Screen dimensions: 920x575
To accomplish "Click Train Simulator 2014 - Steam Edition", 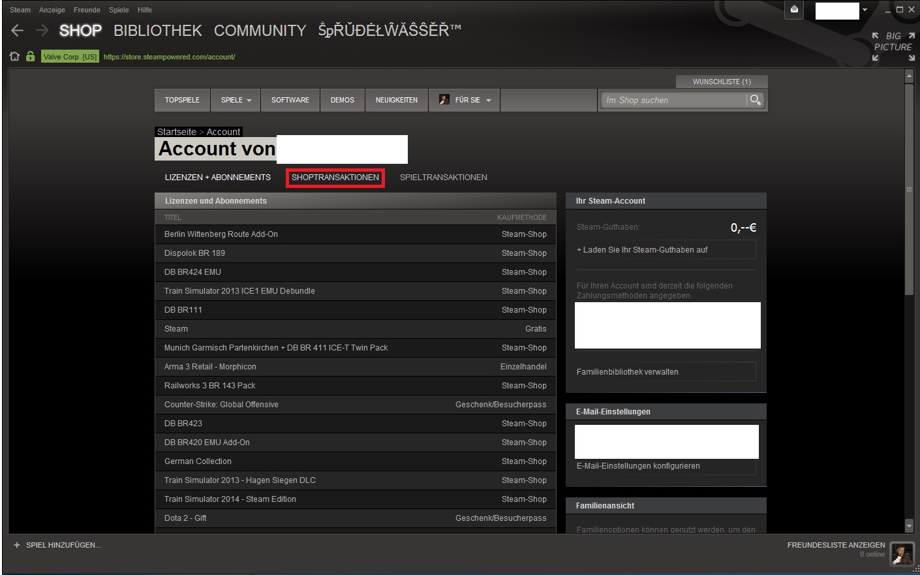I will (356, 499).
